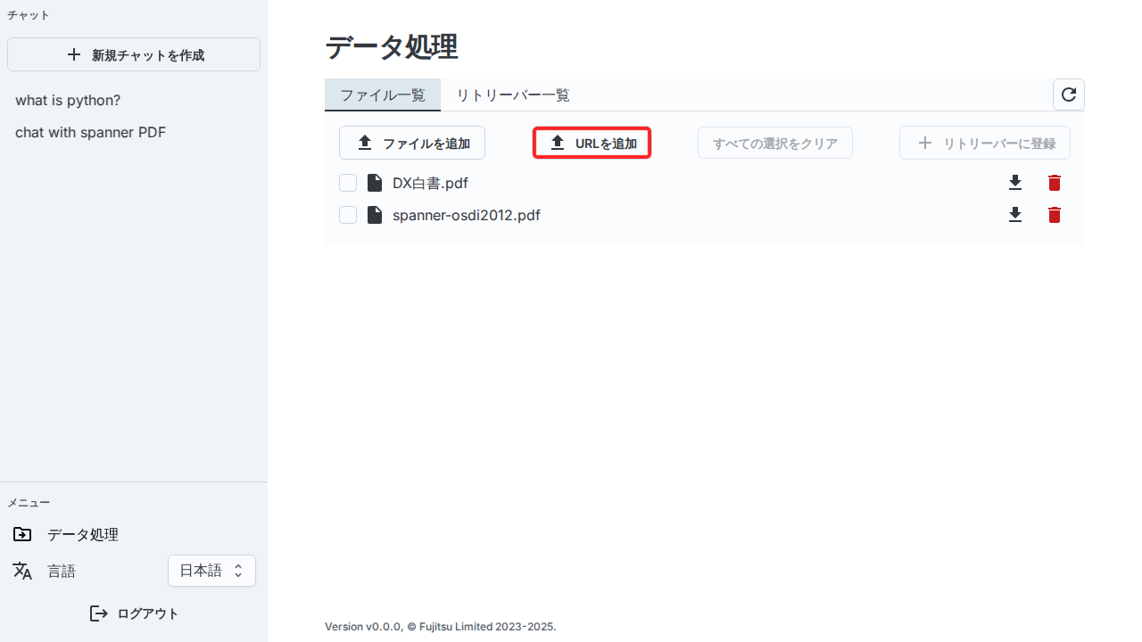The height and width of the screenshot is (642, 1142).
Task: Tick the spanner-osdi2012.pdf checkbox
Action: pos(348,215)
